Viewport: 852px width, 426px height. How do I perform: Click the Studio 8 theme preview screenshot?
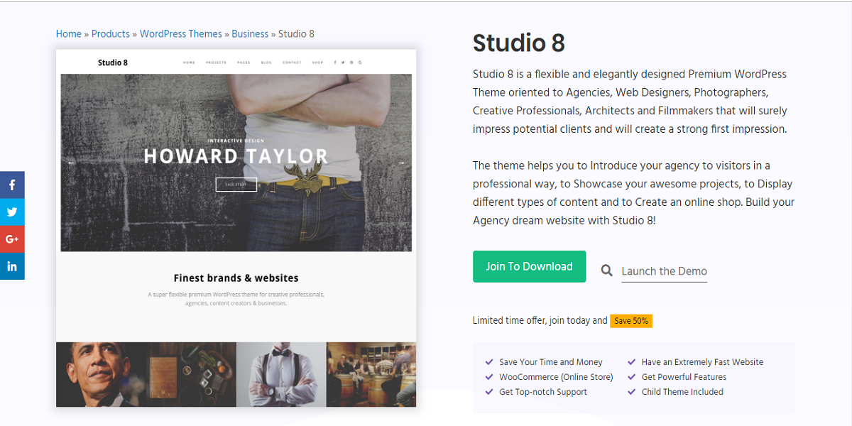point(236,228)
